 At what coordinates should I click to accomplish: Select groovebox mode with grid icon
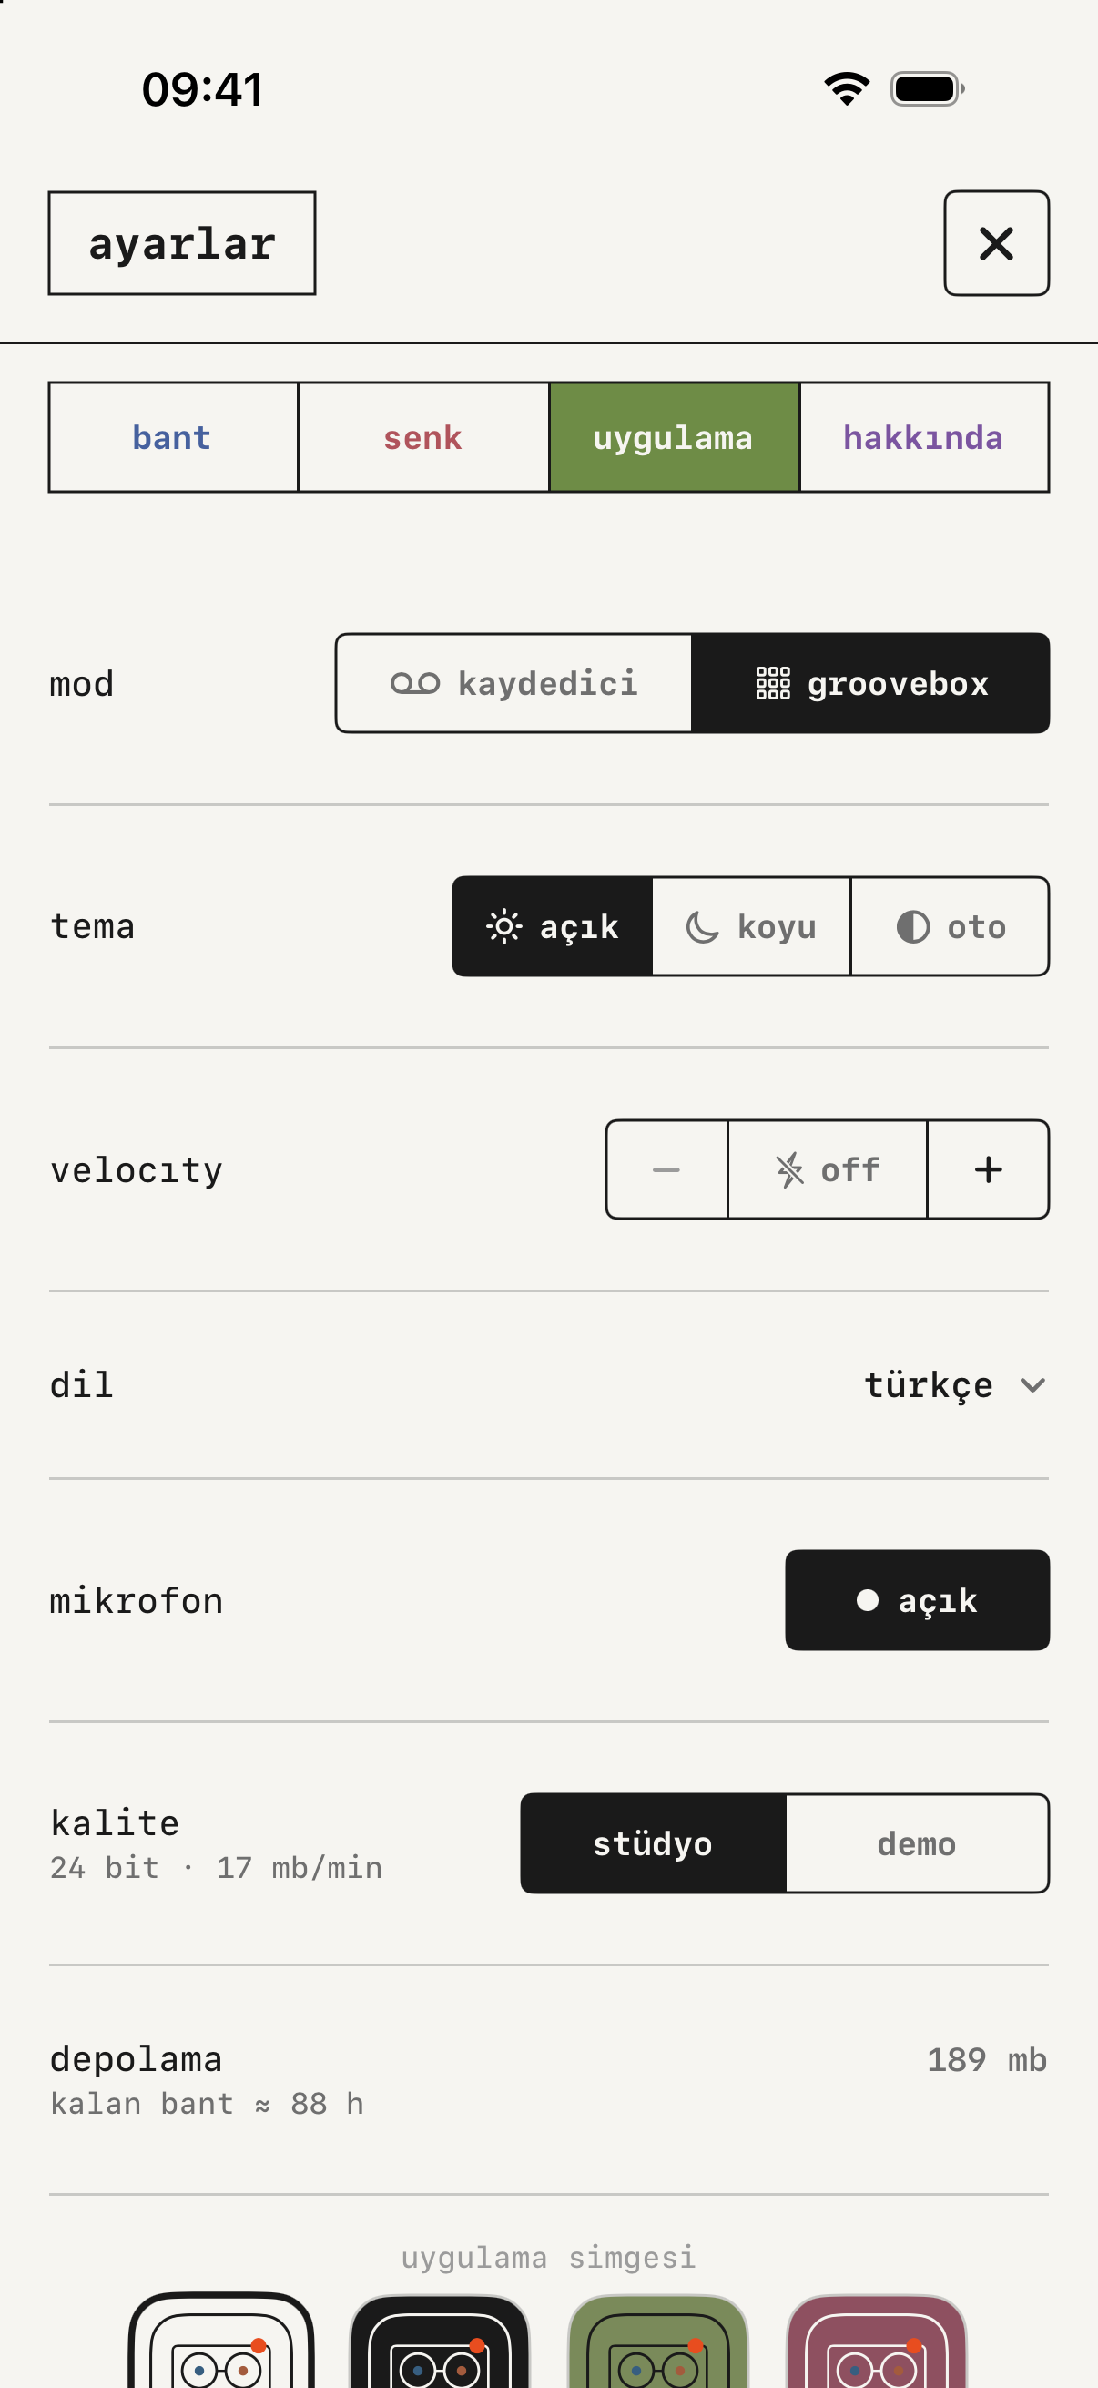pyautogui.click(x=871, y=683)
